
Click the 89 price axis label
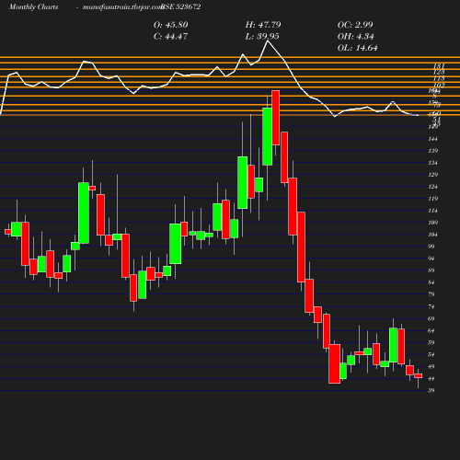(x=431, y=270)
